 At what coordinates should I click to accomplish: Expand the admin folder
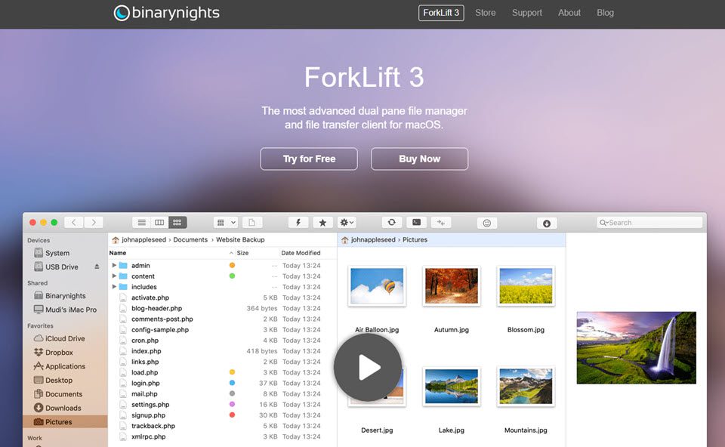click(x=114, y=266)
